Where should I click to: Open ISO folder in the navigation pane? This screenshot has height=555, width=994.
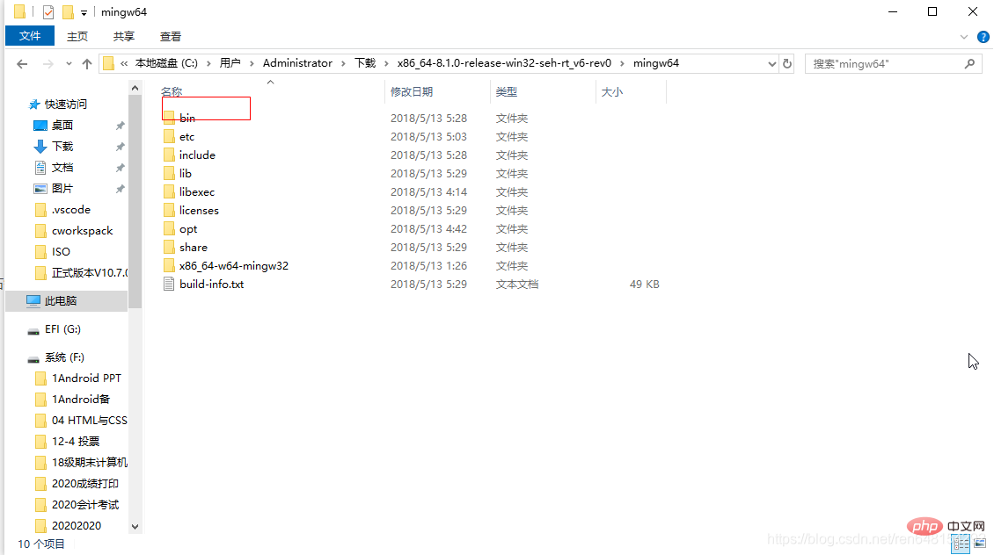tap(61, 252)
